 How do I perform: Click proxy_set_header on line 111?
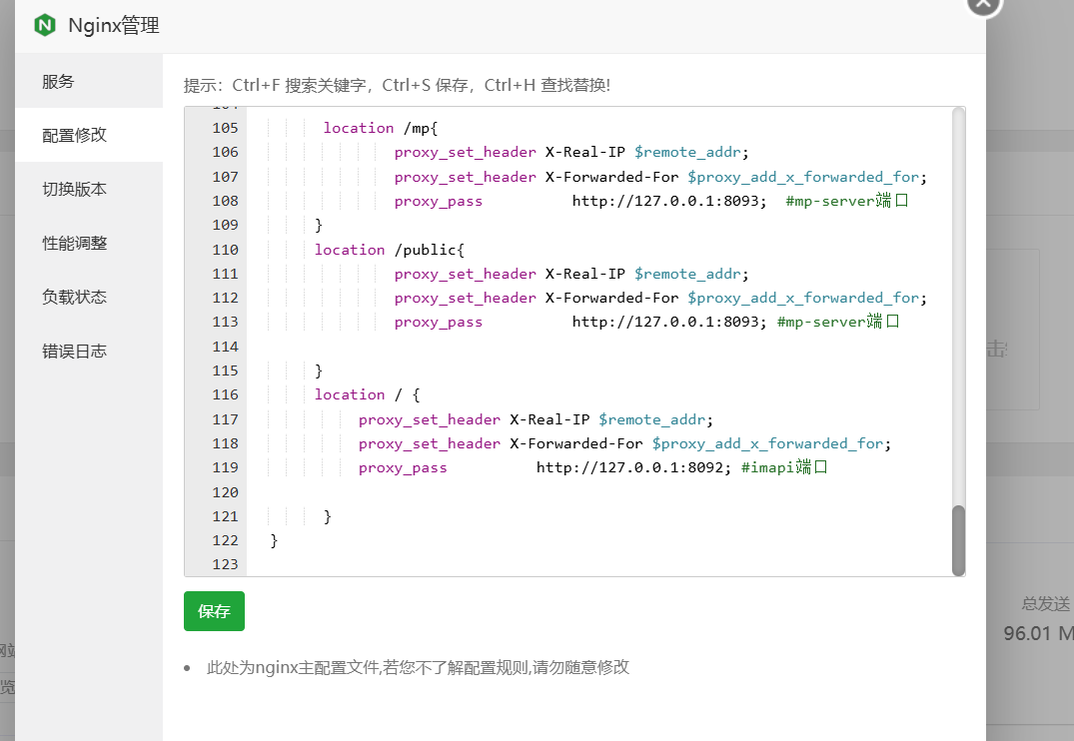pos(466,274)
